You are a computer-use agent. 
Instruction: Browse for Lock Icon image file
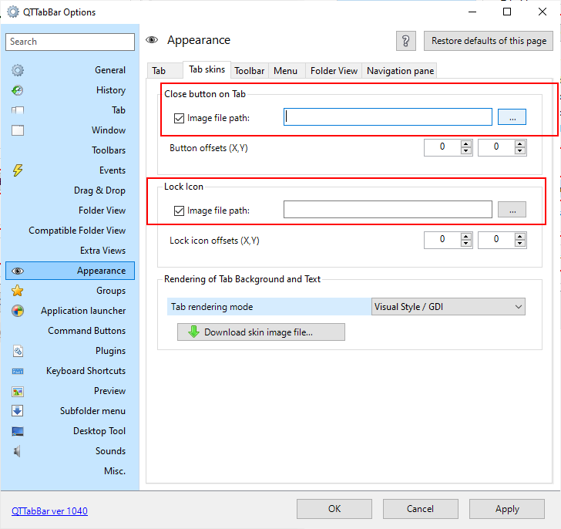512,210
